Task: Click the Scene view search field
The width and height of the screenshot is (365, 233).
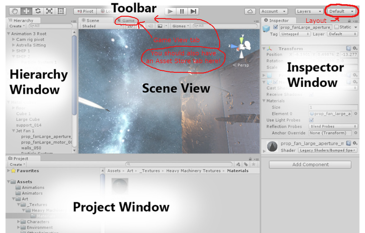Action: point(225,26)
